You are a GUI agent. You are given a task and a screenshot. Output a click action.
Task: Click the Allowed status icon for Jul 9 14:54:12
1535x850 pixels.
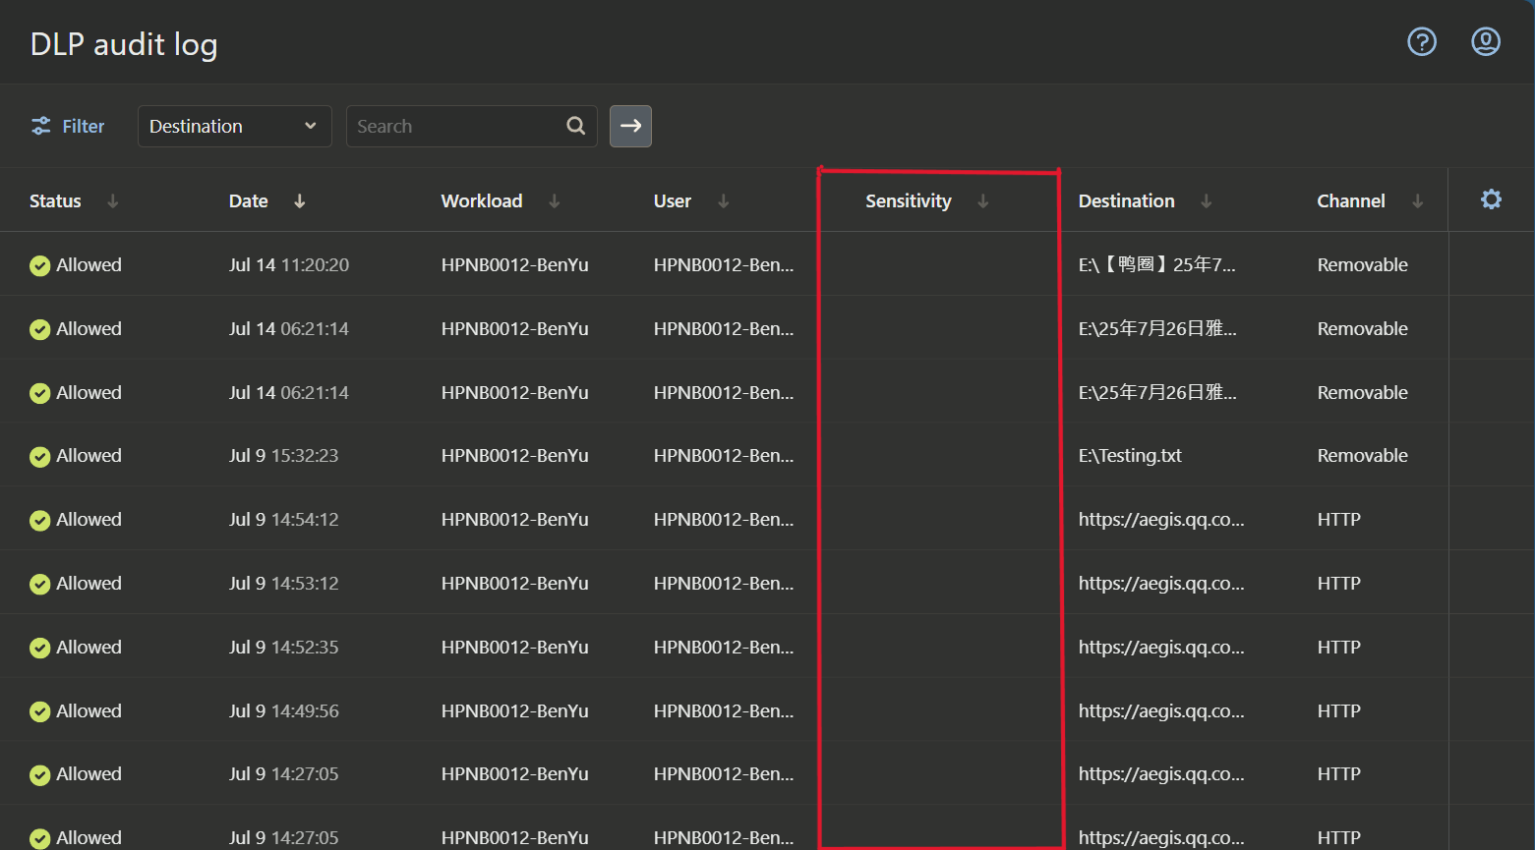(39, 521)
